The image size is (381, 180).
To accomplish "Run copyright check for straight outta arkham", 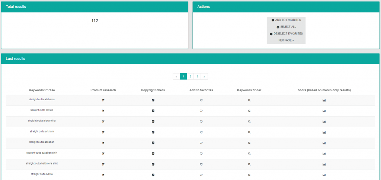I will [x=153, y=132].
